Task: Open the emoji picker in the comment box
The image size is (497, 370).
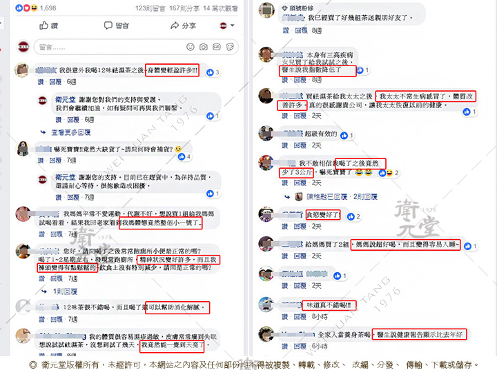Action: coord(191,47)
